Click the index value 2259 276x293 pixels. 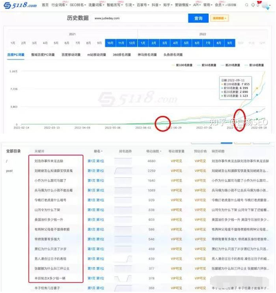(x=151, y=171)
